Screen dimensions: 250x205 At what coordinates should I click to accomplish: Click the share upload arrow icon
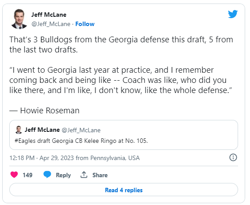[84, 175]
